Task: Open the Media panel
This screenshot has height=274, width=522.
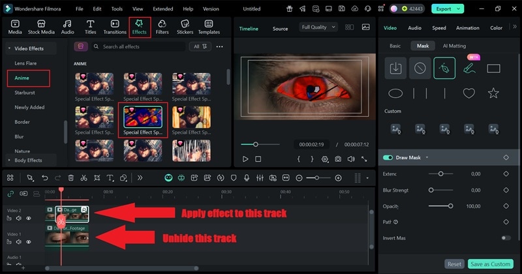Action: [x=14, y=27]
